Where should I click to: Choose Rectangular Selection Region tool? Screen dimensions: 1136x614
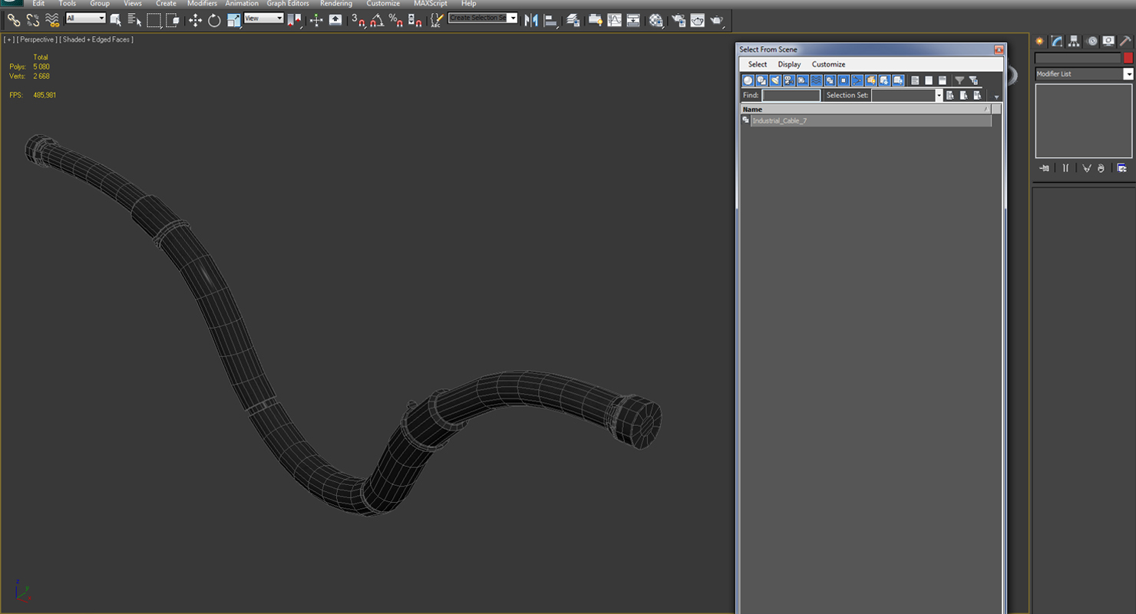(154, 20)
